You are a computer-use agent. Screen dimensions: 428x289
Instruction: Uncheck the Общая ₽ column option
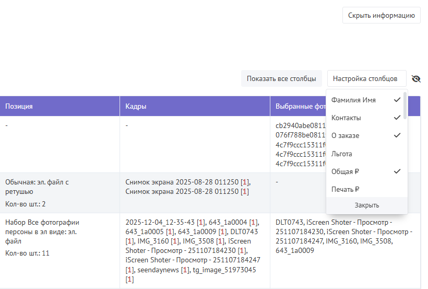365,171
